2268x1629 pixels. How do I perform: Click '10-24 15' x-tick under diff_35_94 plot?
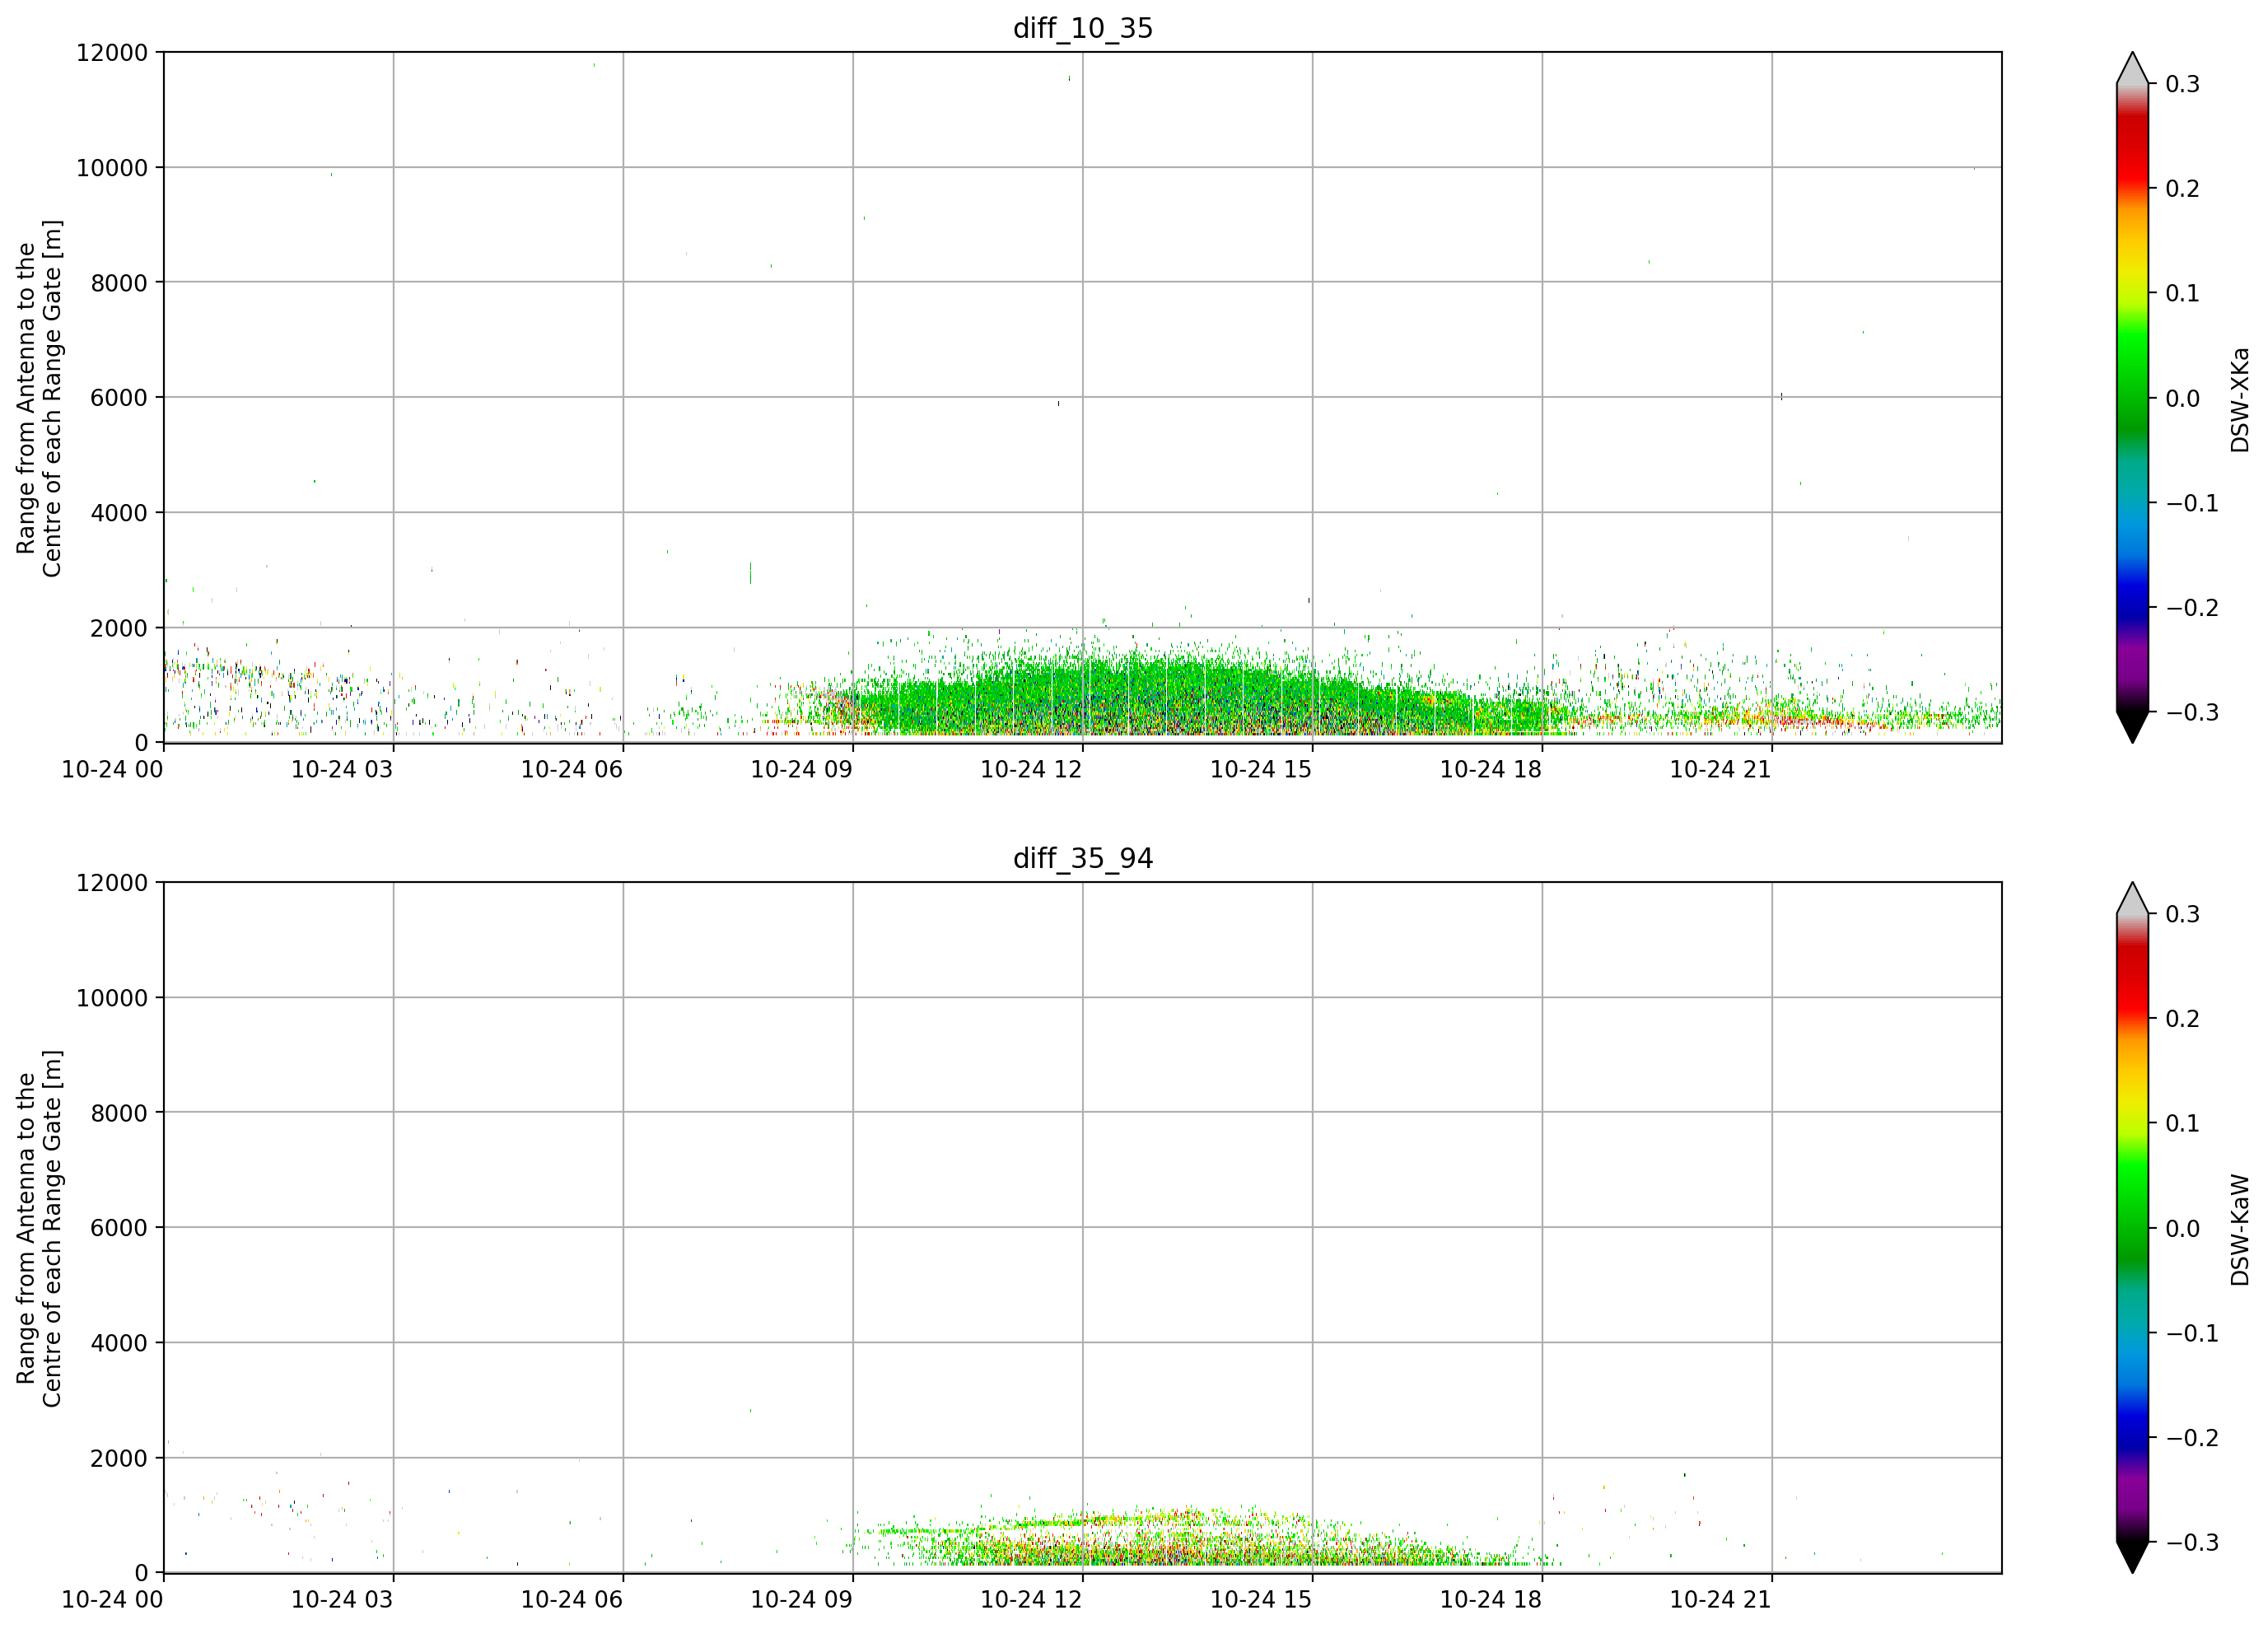1261,1599
